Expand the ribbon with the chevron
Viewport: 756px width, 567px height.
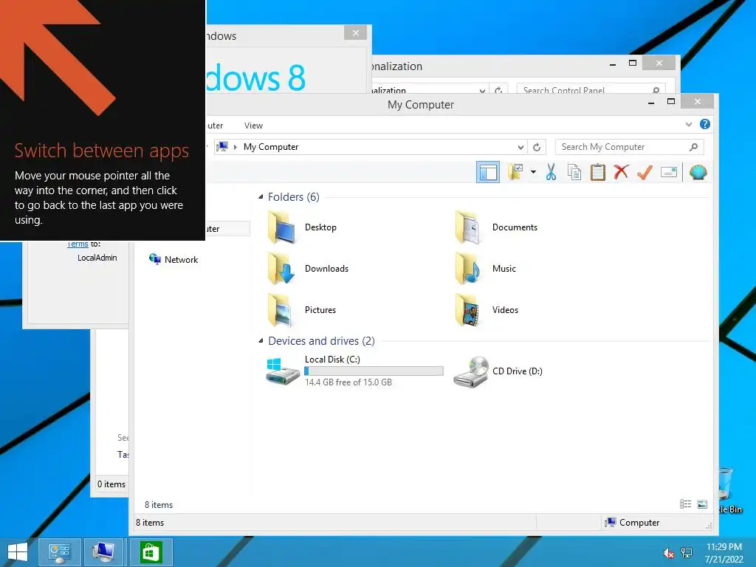point(689,124)
